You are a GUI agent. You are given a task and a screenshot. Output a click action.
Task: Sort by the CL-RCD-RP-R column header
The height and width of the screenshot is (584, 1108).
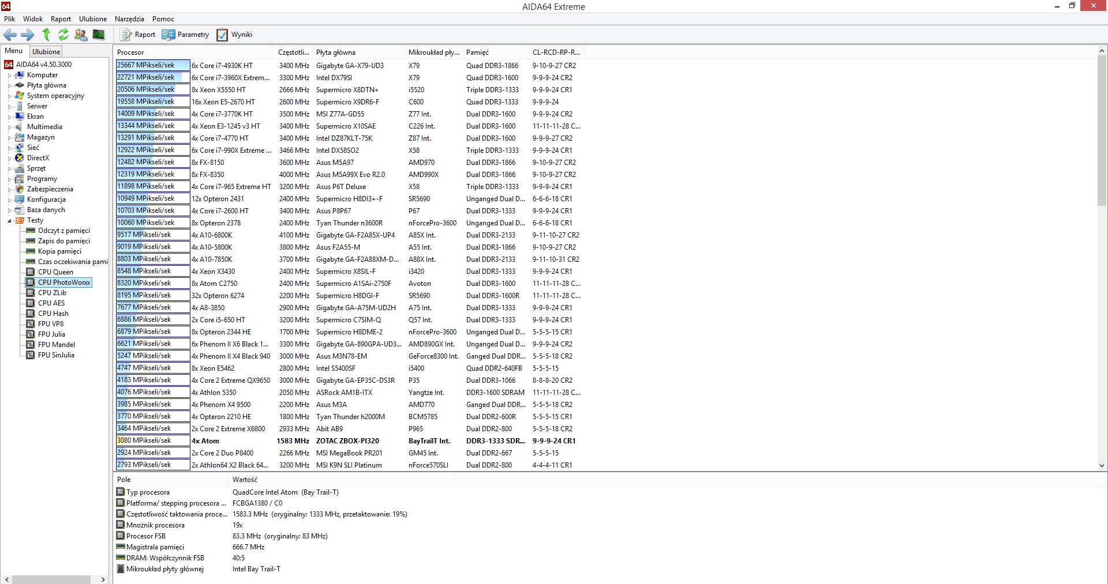coord(556,52)
